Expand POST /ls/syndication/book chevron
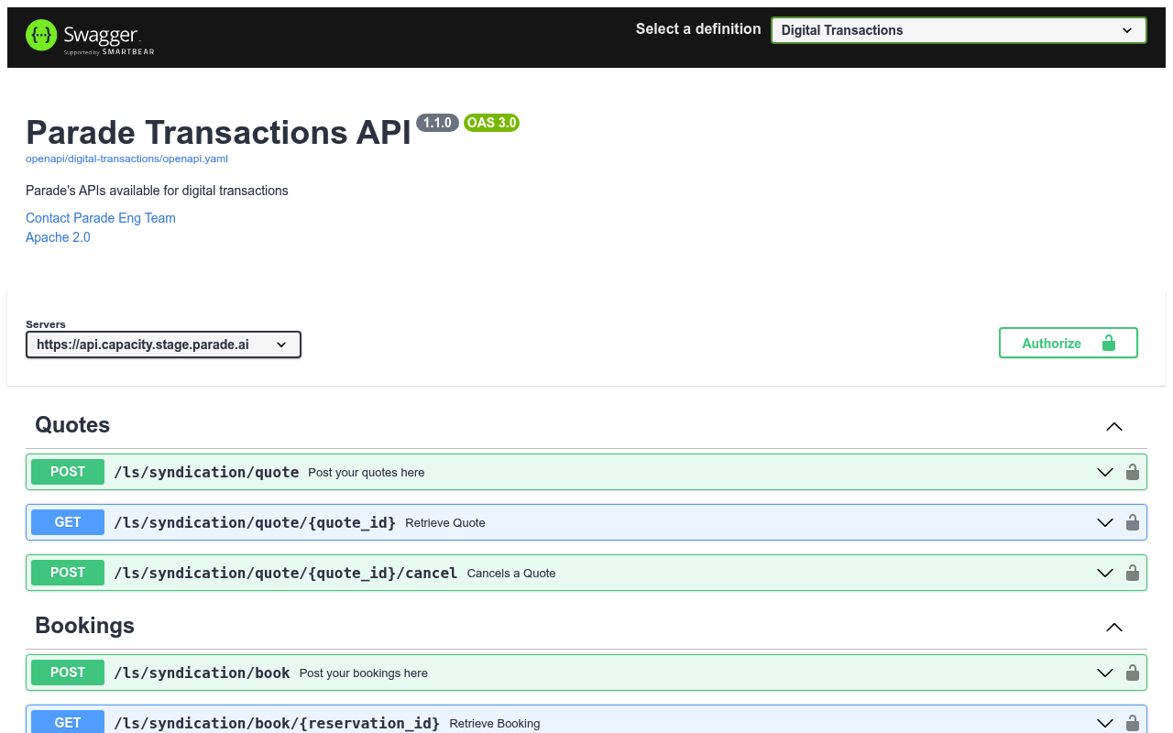Viewport: 1173px width, 733px height. pos(1105,673)
